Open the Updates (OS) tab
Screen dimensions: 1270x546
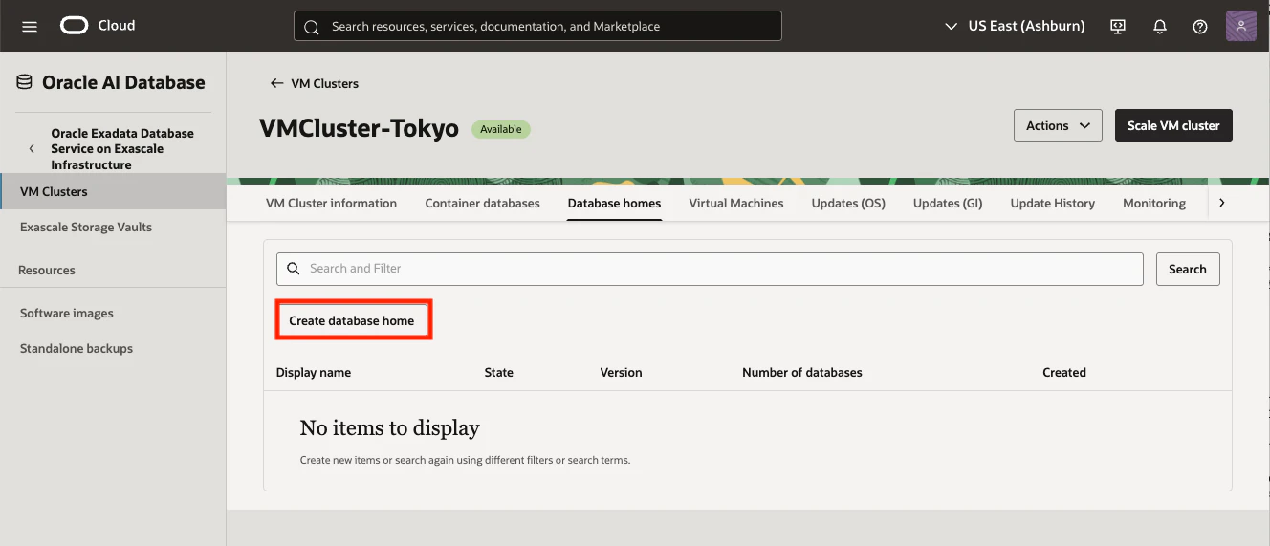[848, 203]
